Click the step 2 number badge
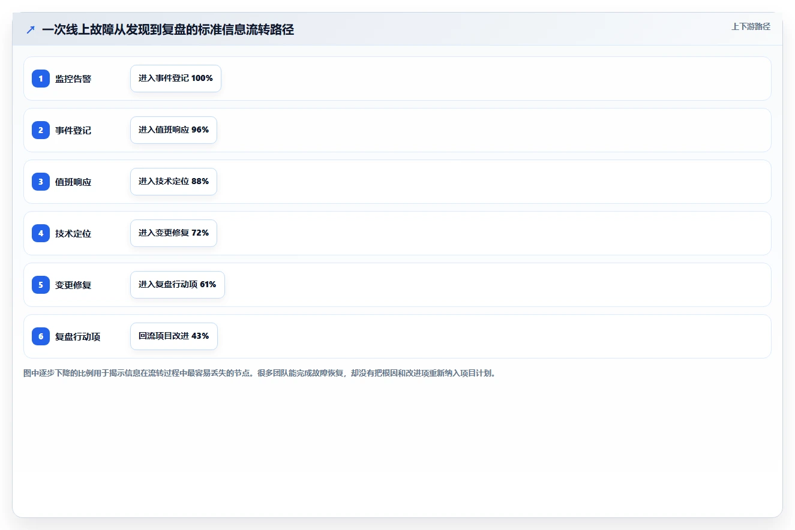Screen dimensions: 795x530 tap(41, 130)
